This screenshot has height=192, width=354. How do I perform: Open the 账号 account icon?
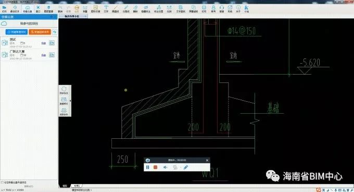(x=213, y=9)
